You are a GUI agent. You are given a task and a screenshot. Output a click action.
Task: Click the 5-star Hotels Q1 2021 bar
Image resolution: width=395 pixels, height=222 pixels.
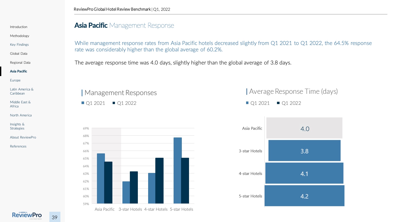click(x=177, y=170)
